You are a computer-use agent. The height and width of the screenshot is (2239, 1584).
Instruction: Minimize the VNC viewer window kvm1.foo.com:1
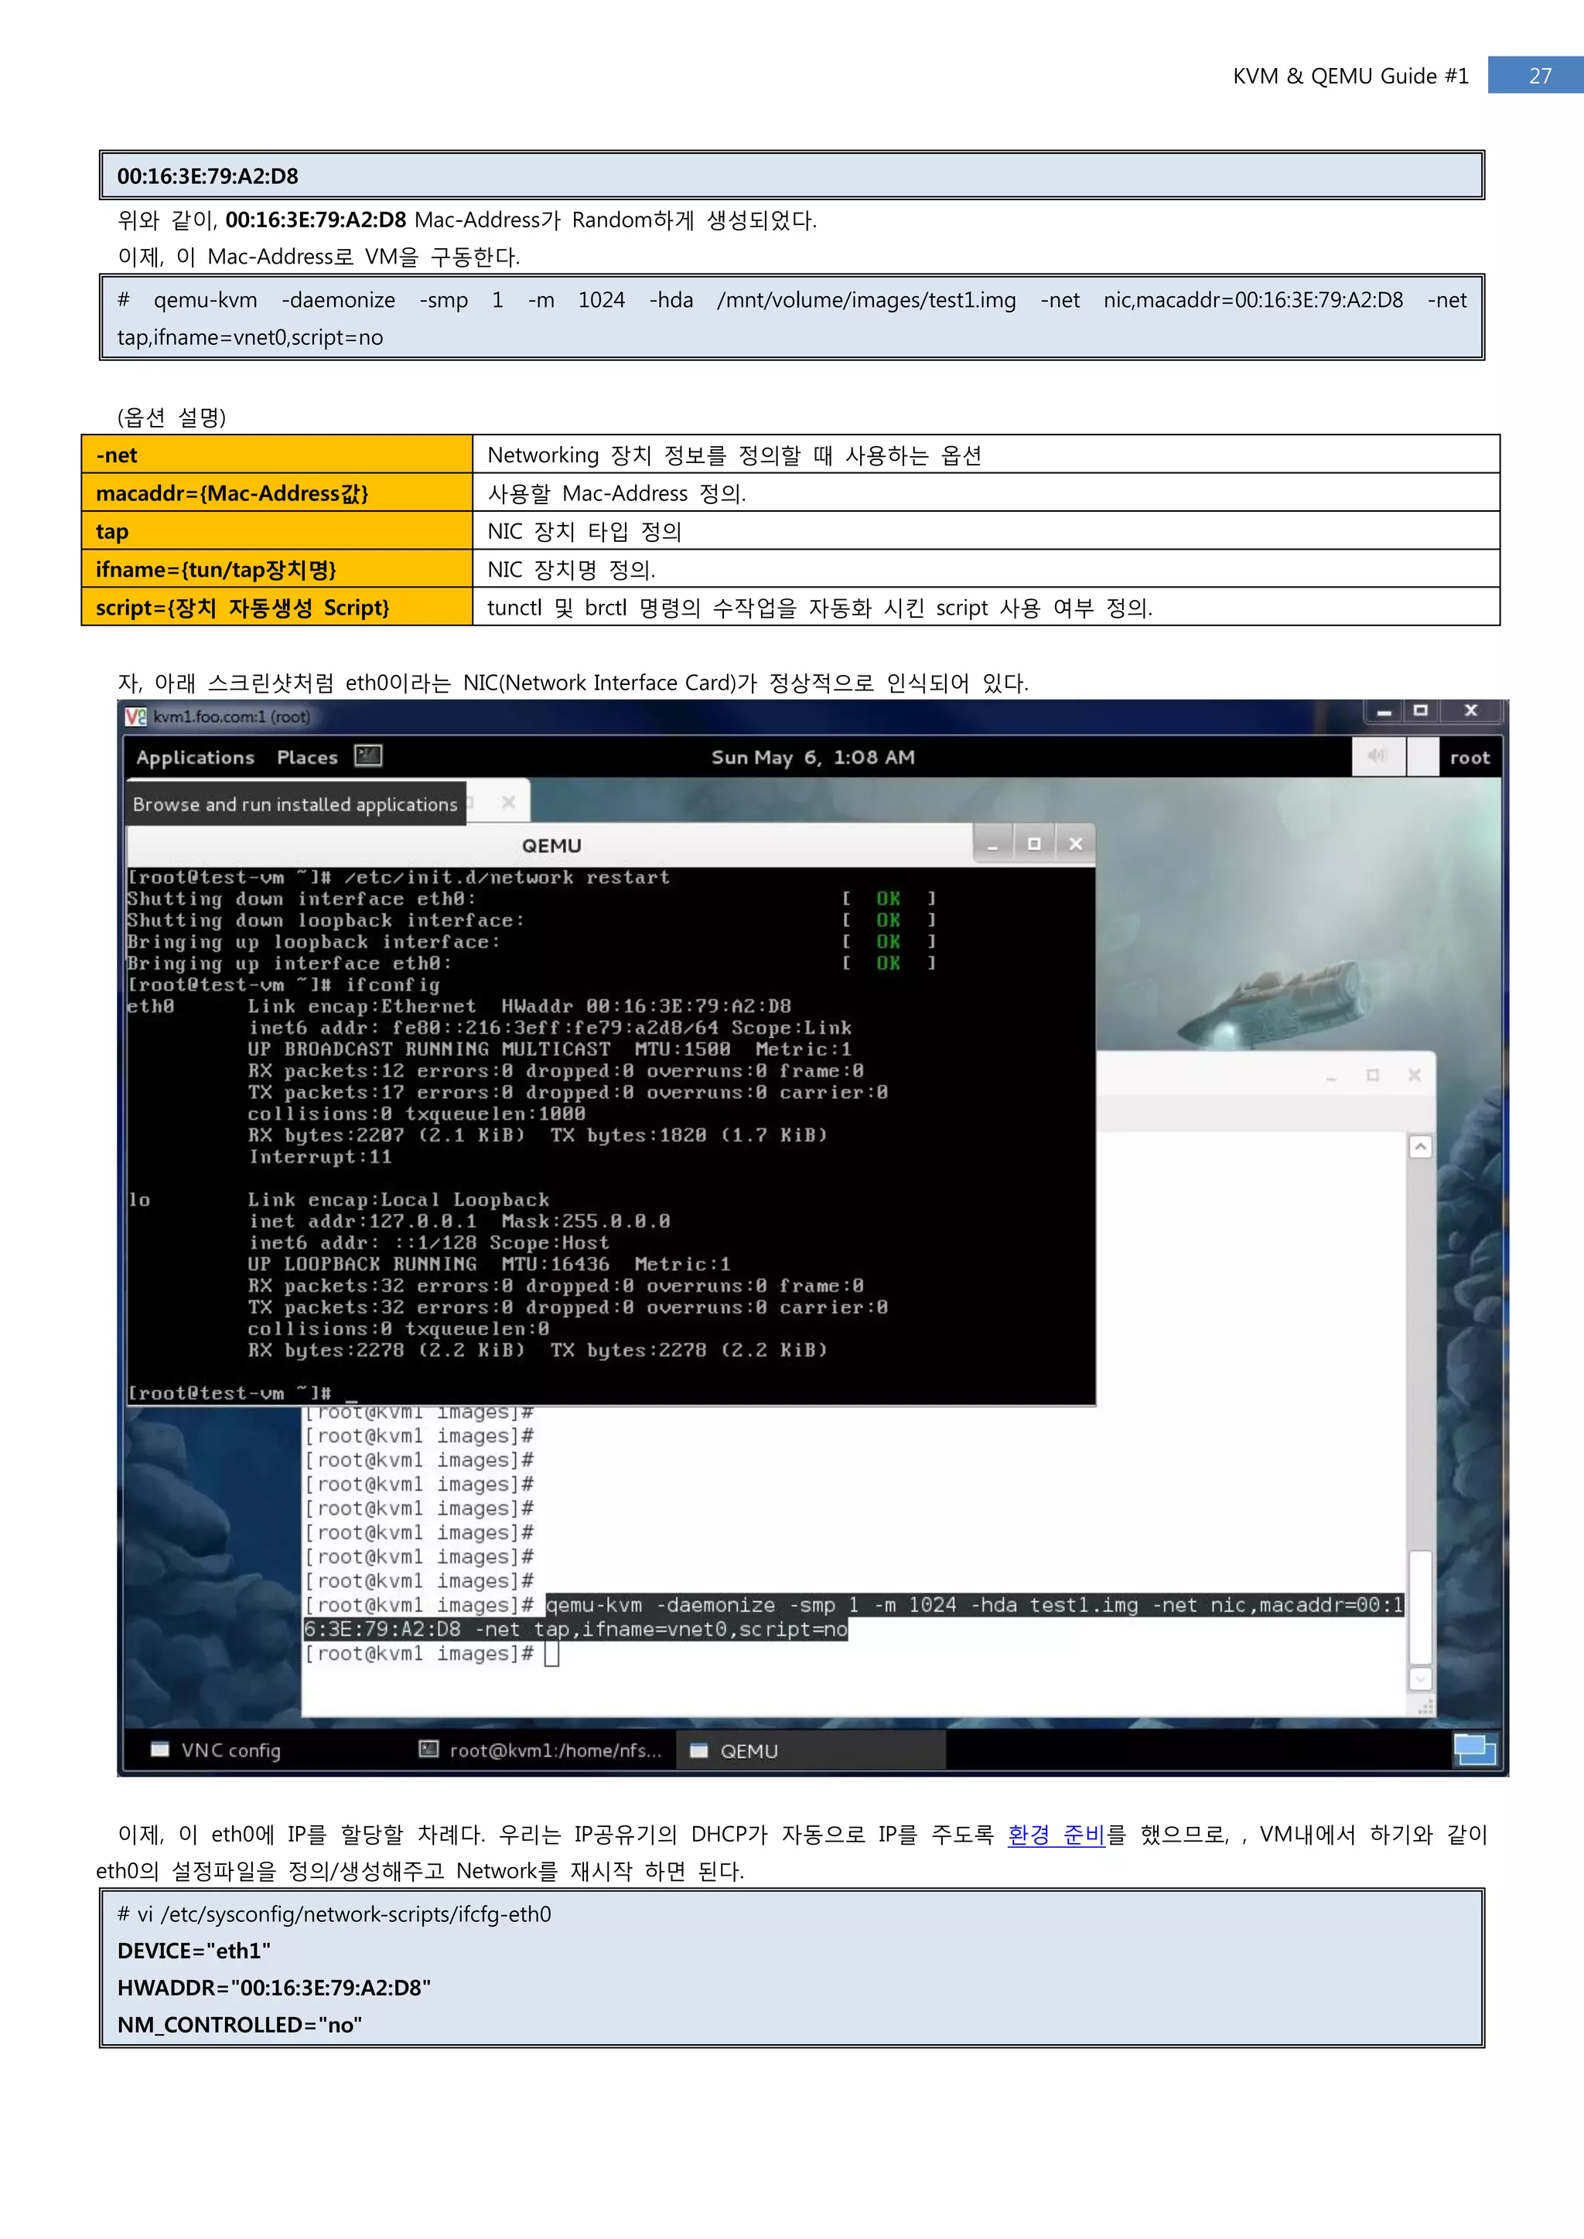1383,711
